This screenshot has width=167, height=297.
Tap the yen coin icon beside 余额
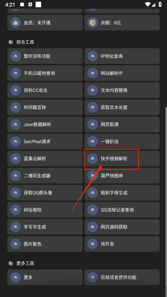tap(93, 23)
